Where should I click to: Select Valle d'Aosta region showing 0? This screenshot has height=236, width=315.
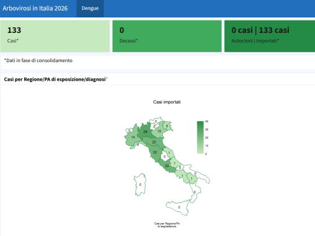[129, 130]
